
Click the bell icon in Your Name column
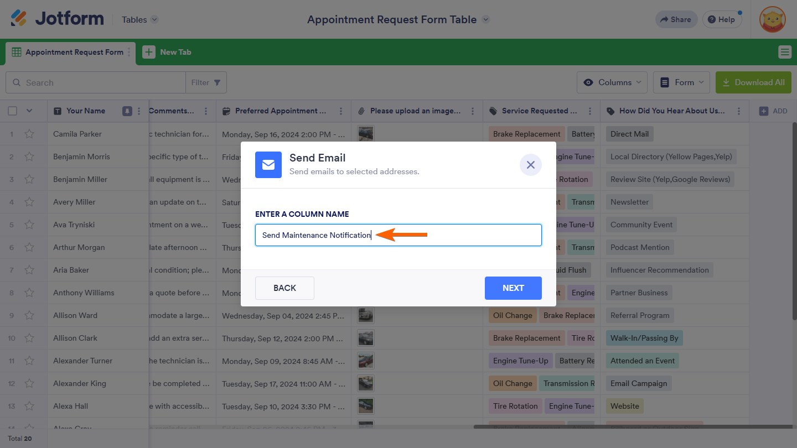click(x=127, y=111)
